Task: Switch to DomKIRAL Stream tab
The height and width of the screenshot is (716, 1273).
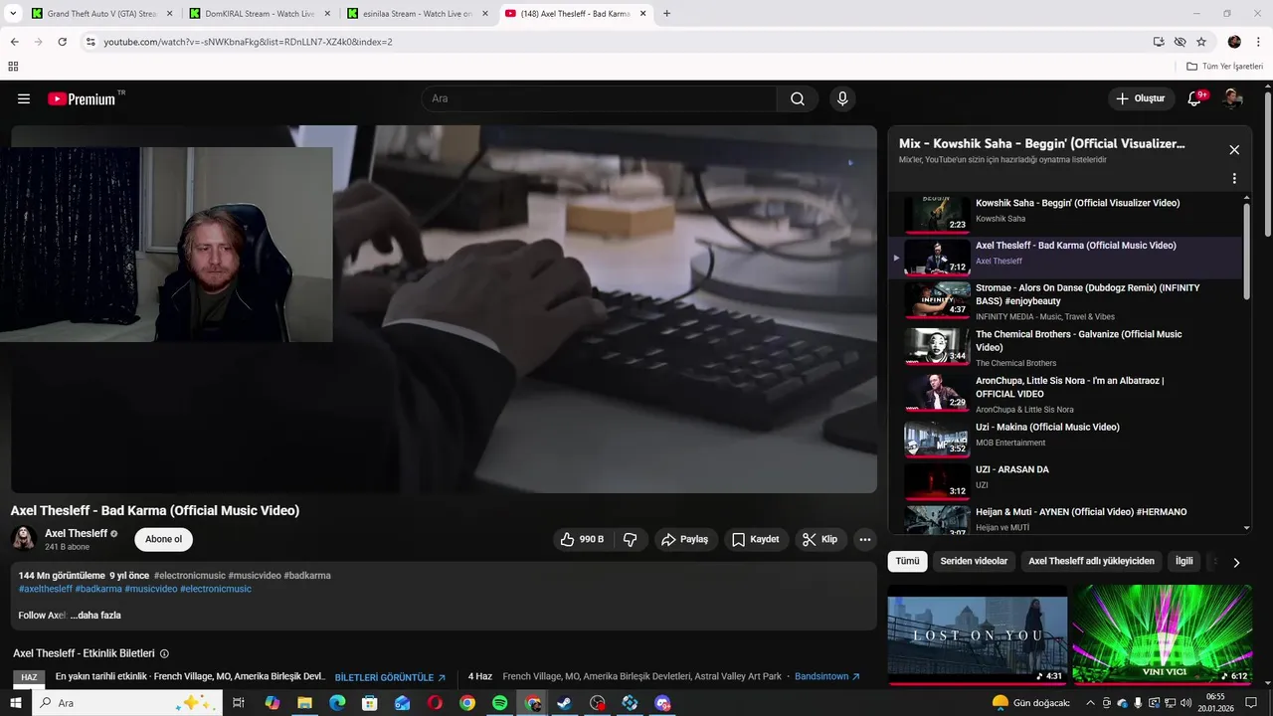Action: pyautogui.click(x=260, y=14)
